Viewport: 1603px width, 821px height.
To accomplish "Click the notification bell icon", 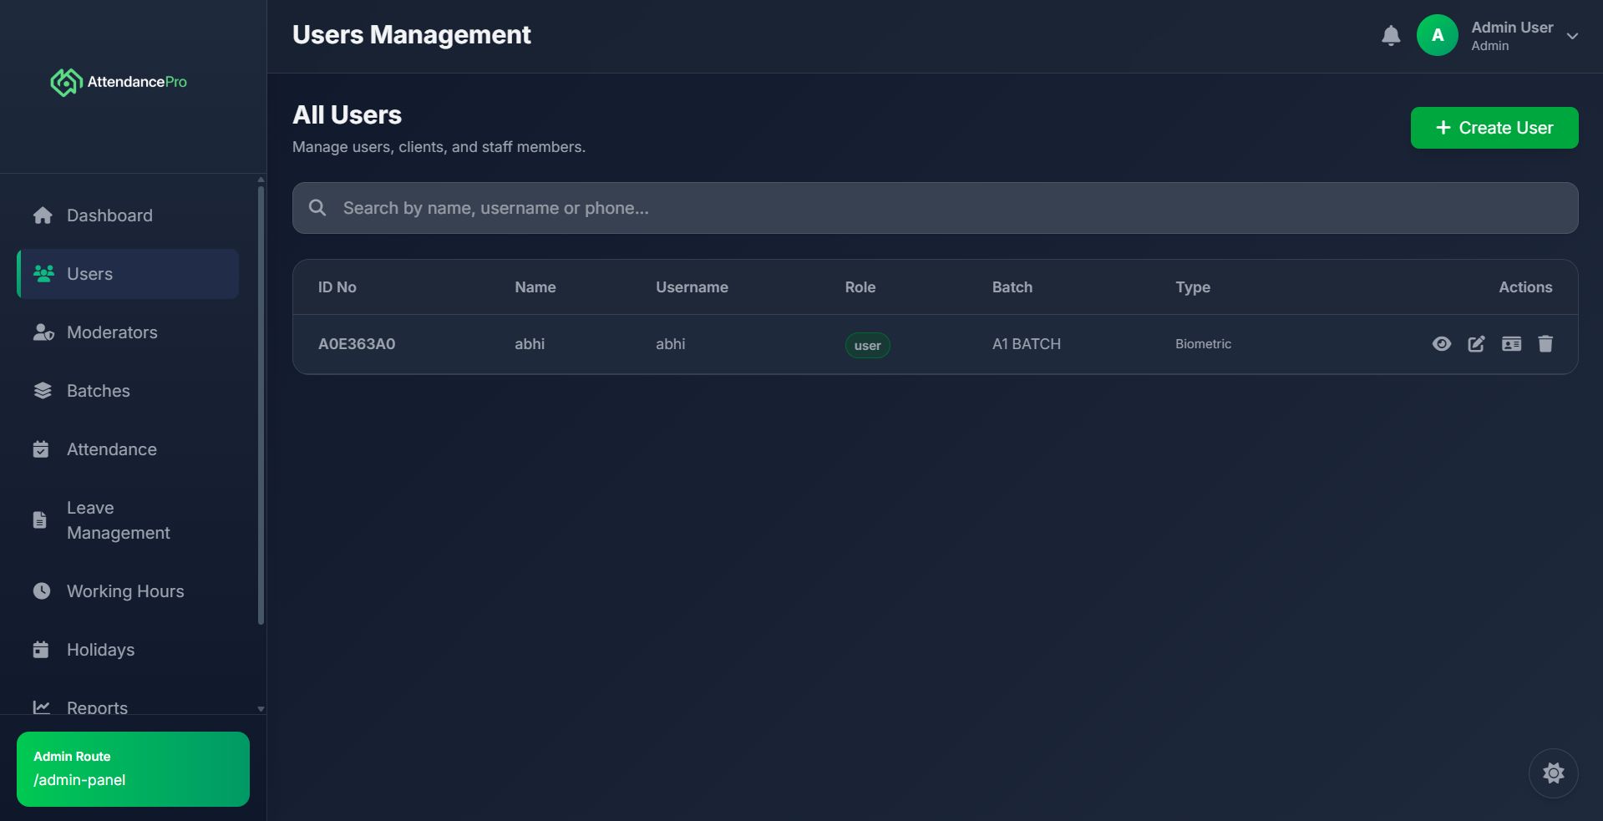I will tap(1390, 36).
